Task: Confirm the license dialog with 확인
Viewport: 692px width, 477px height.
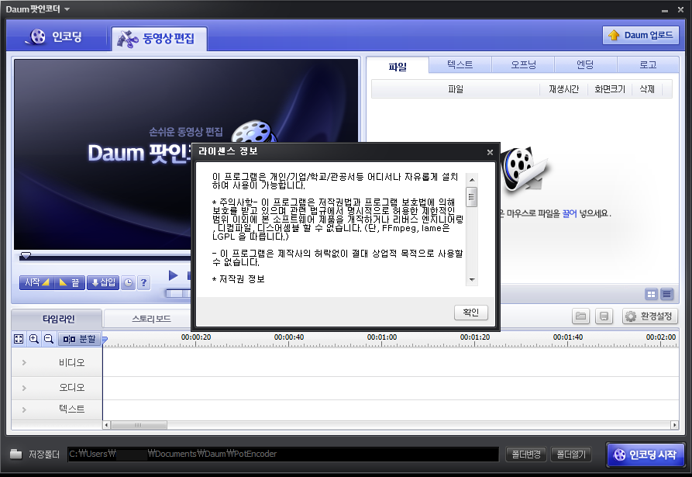Action: pyautogui.click(x=471, y=313)
